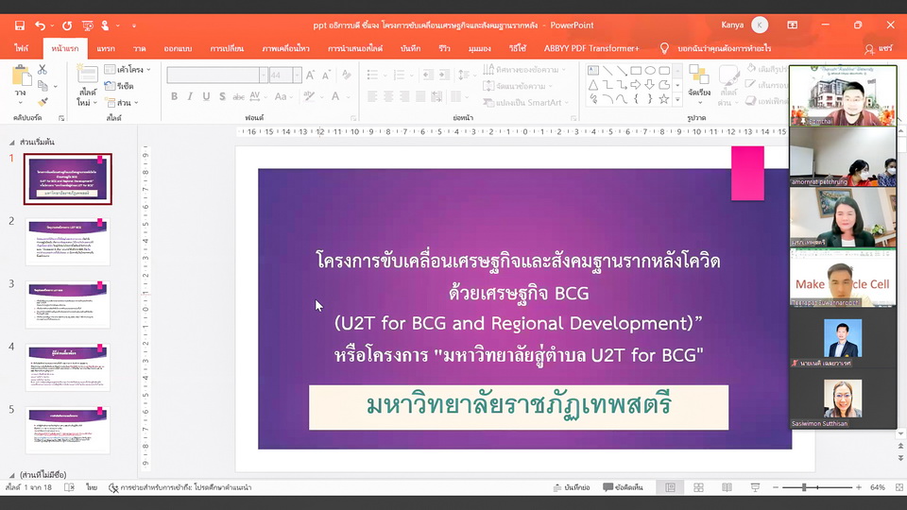The width and height of the screenshot is (907, 510).
Task: Collapse the ส่วนเริ่มต้น section in slide panel
Action: click(12, 143)
